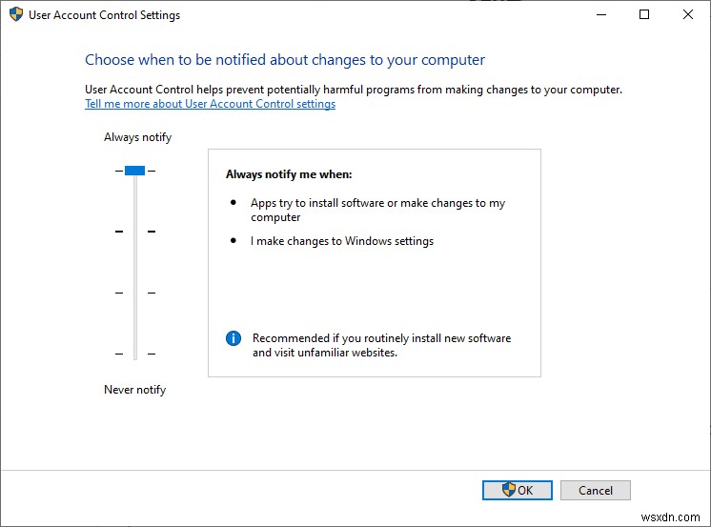The height and width of the screenshot is (527, 711).
Task: Open the "Tell me more about User Account Control settings" link
Action: (x=210, y=104)
